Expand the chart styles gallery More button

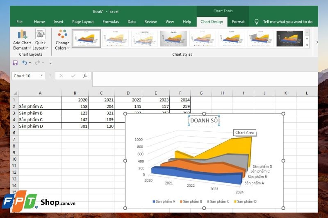[x=307, y=45]
